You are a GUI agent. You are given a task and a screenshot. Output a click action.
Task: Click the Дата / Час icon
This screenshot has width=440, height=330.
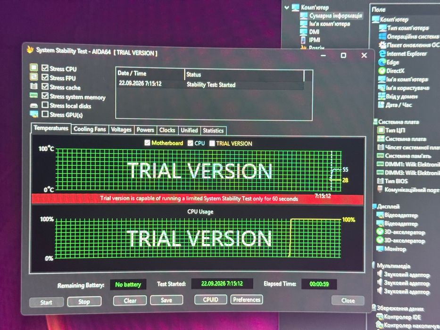[381, 105]
